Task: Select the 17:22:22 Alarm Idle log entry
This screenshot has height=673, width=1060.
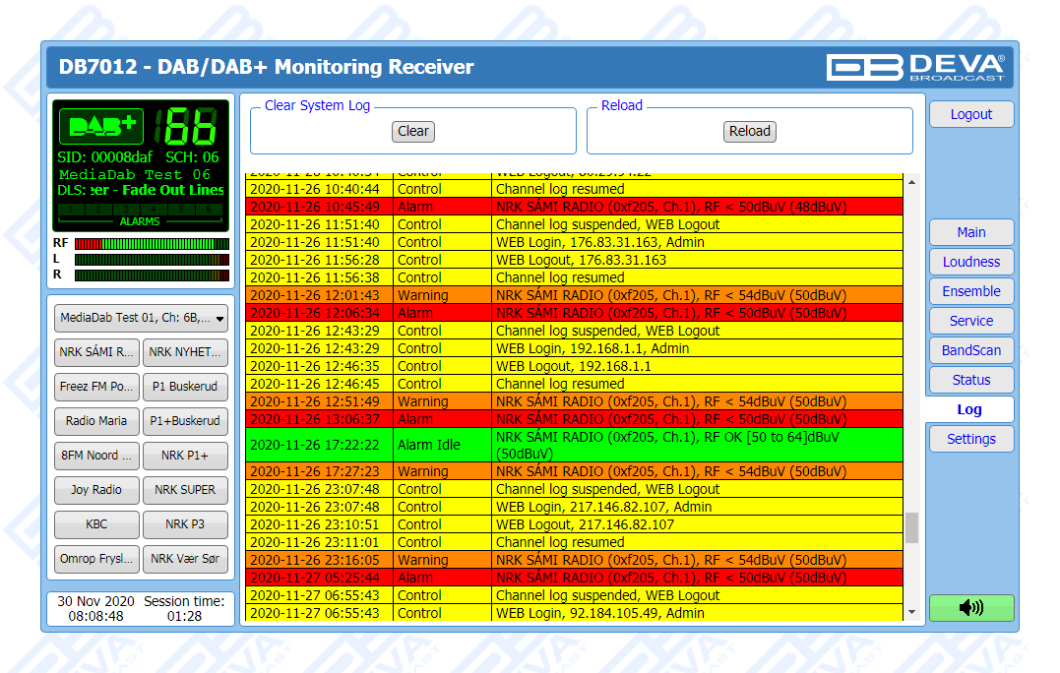Action: click(573, 445)
